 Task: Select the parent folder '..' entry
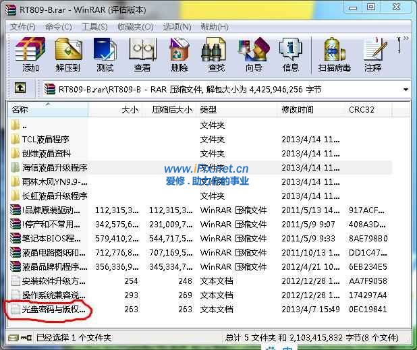16,125
